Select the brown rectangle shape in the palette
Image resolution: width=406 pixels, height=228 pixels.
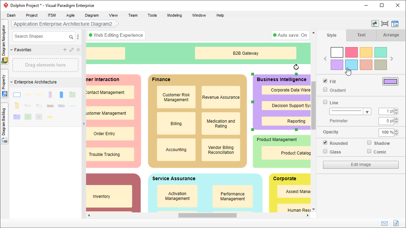point(50,106)
